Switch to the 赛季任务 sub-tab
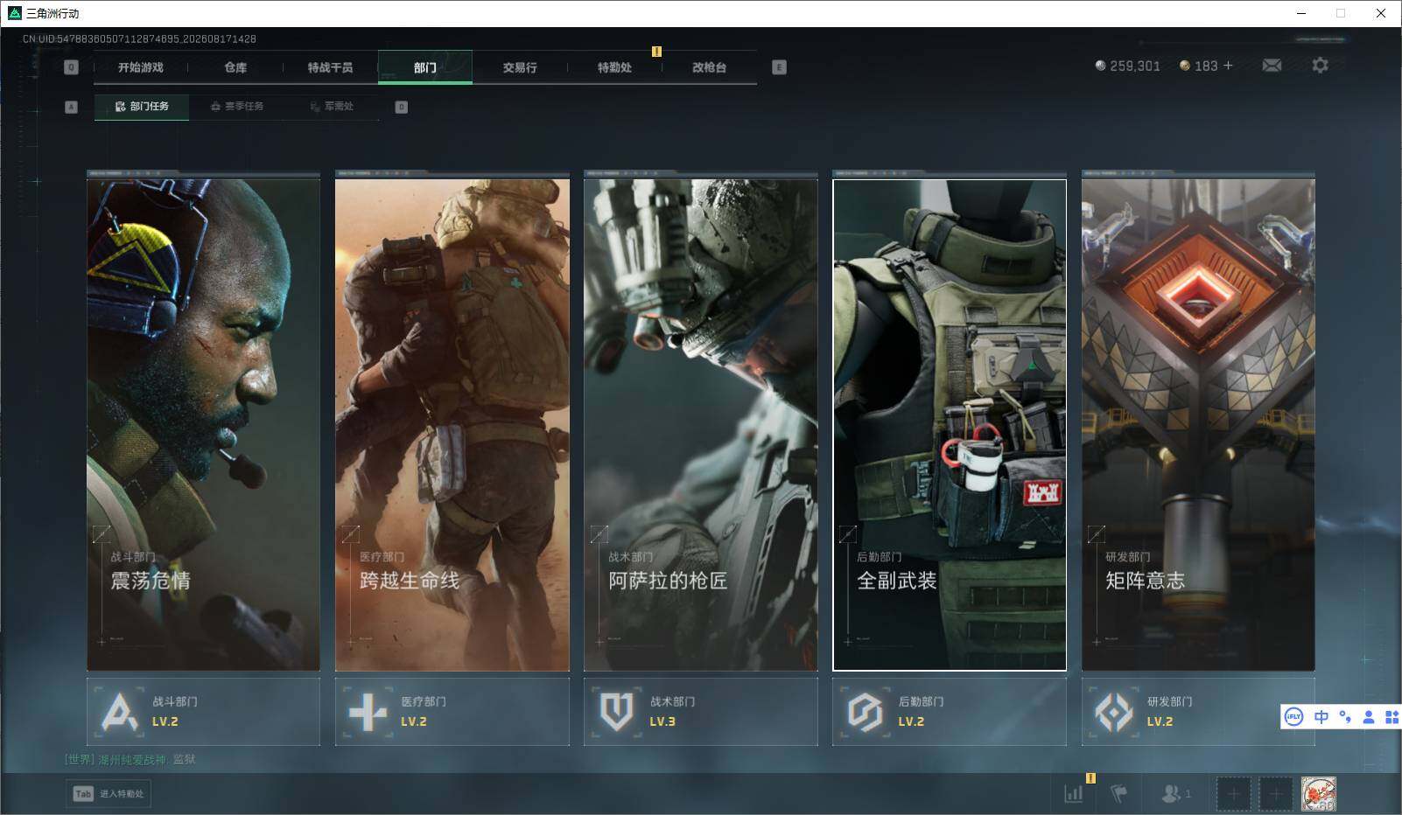Viewport: 1402px width, 815px height. pos(237,107)
